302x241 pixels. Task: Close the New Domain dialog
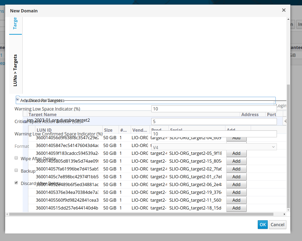click(283, 10)
